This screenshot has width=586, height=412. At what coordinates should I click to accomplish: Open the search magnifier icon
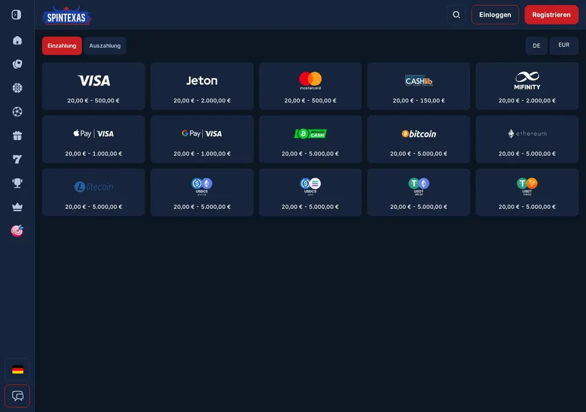click(457, 15)
